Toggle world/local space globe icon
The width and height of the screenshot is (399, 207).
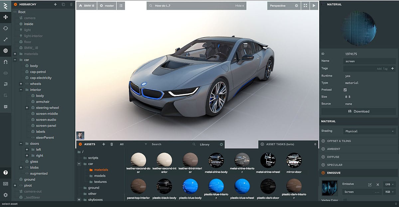click(5, 51)
